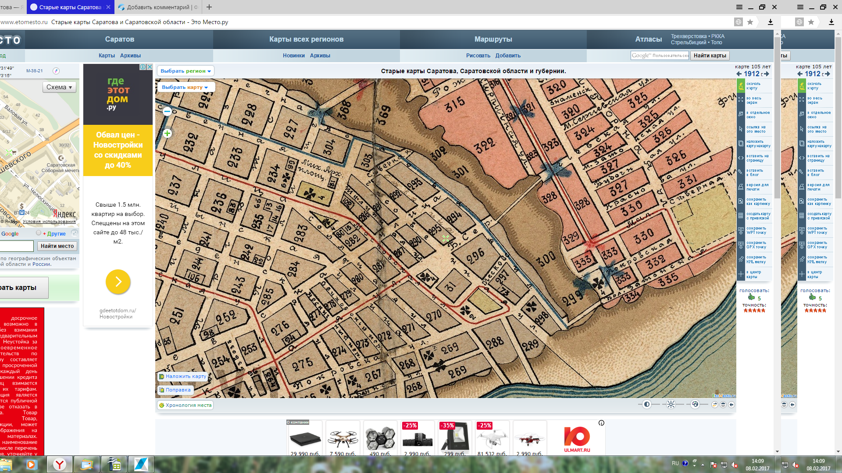Click the 'Хронология места' link

pyautogui.click(x=185, y=405)
